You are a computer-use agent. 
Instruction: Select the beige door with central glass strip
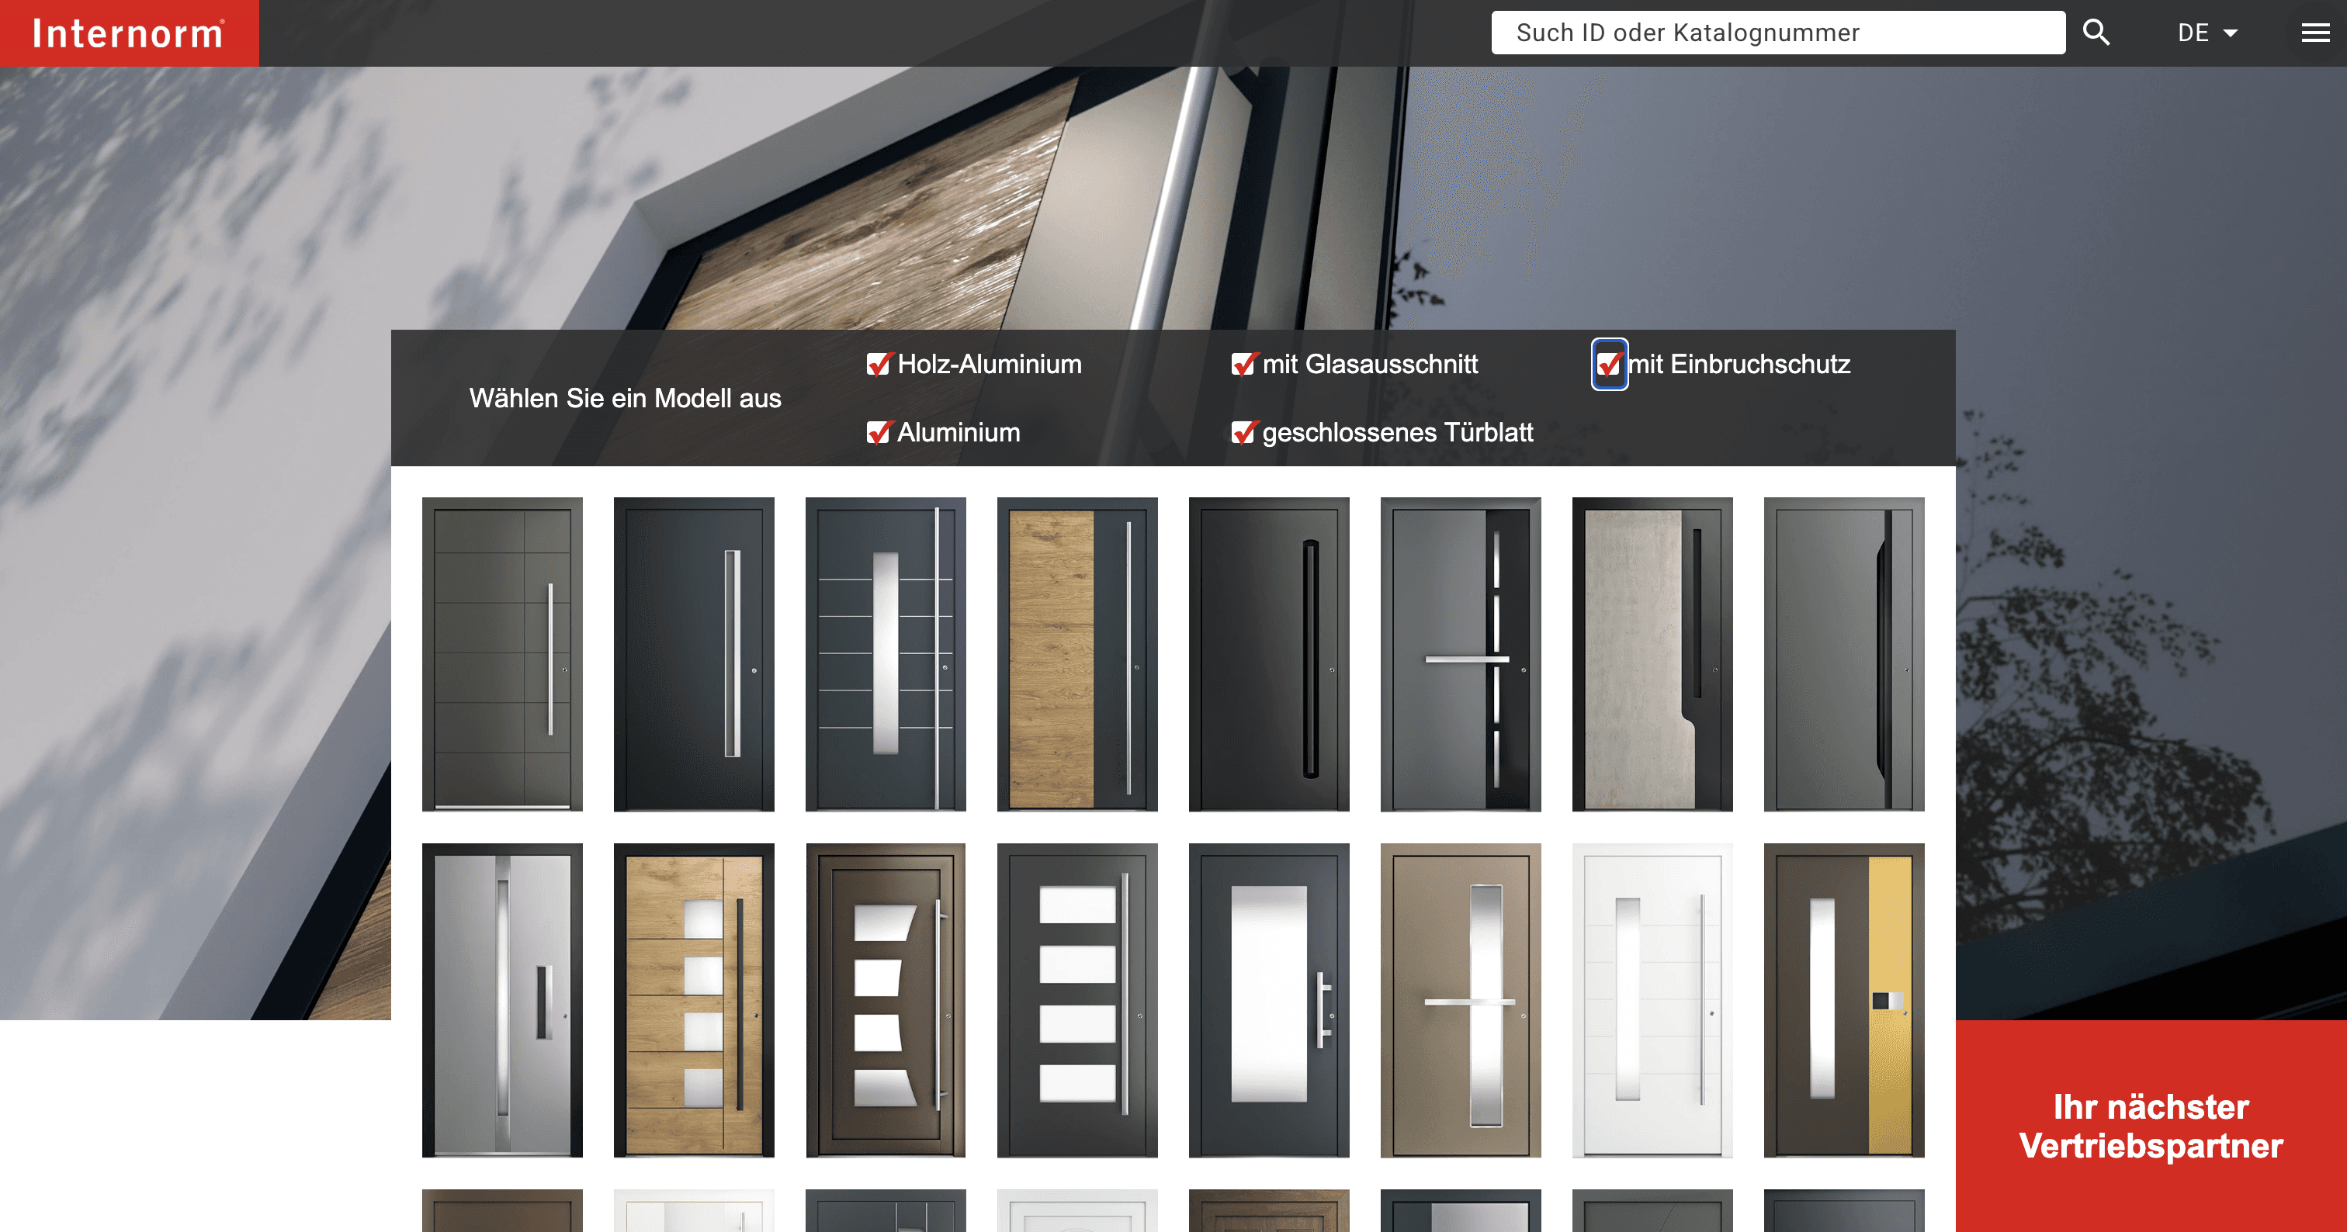[1461, 1000]
